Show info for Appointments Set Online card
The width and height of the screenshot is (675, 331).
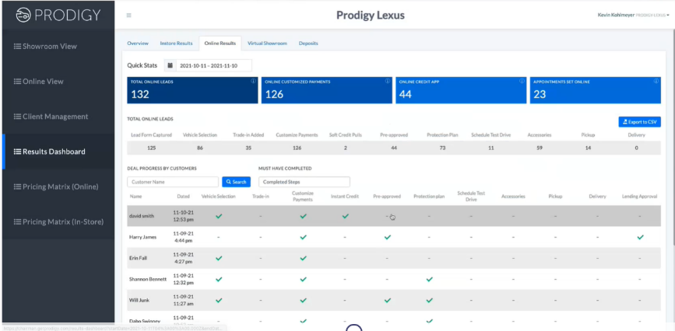pyautogui.click(x=656, y=81)
